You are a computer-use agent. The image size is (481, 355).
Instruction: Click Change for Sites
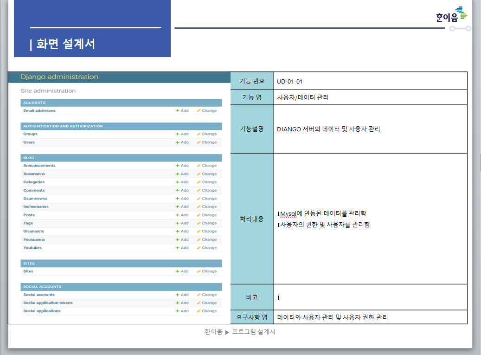click(207, 271)
